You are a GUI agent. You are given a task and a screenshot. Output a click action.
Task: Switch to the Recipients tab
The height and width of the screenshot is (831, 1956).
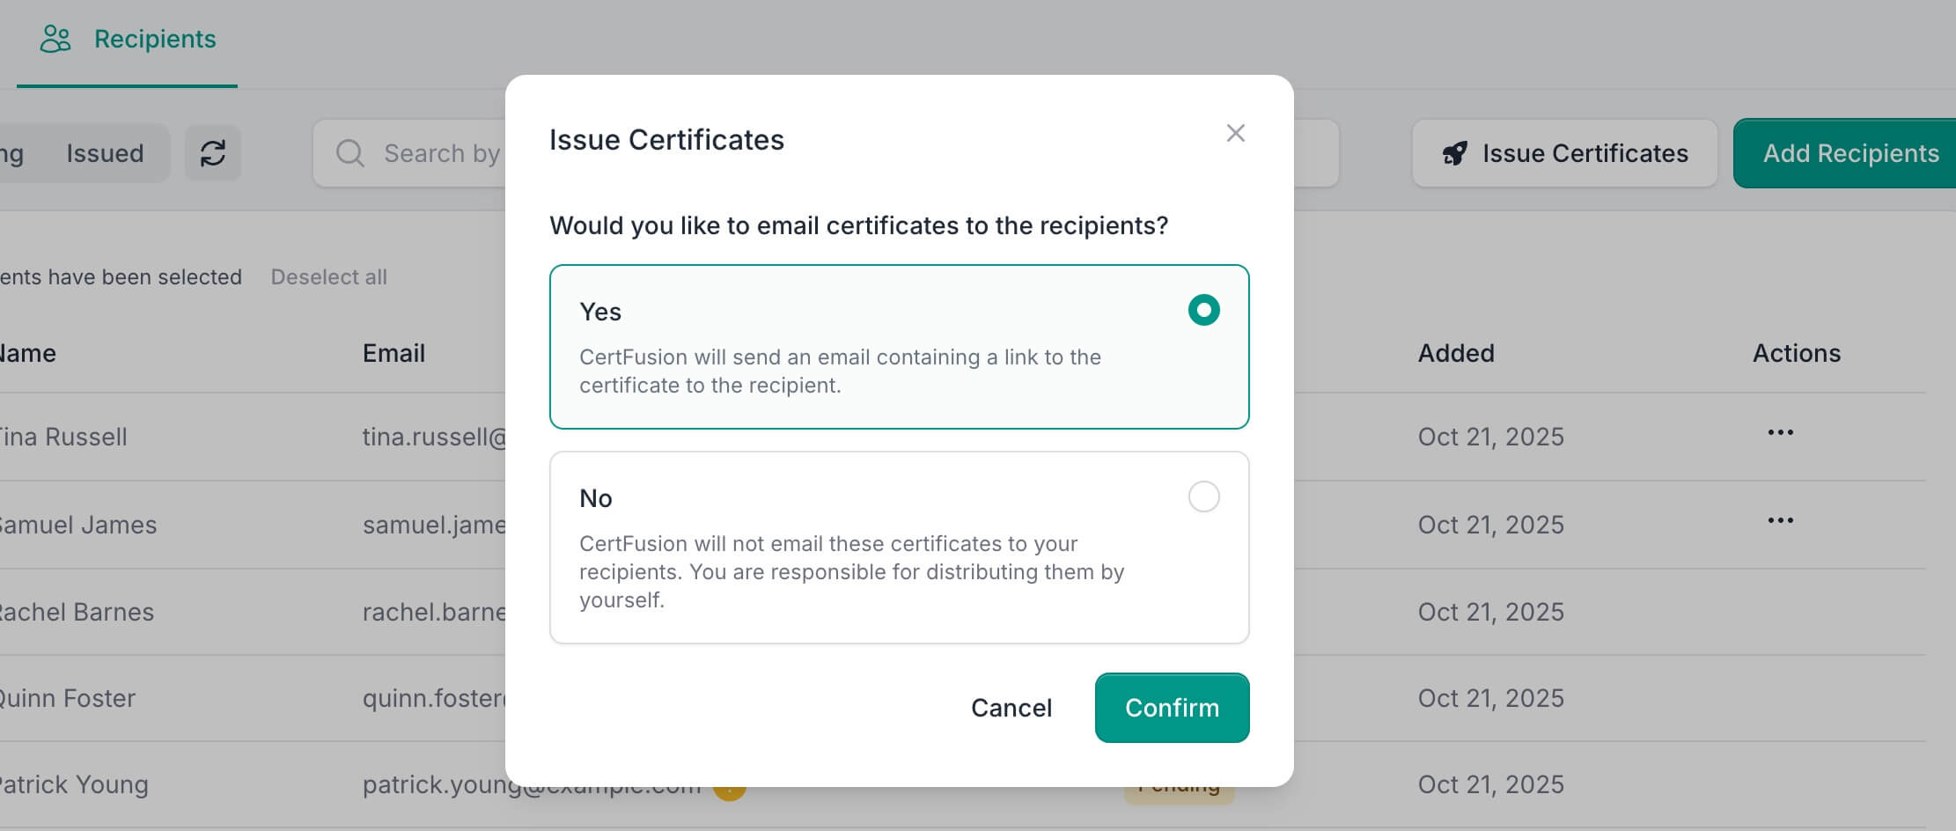pyautogui.click(x=154, y=40)
